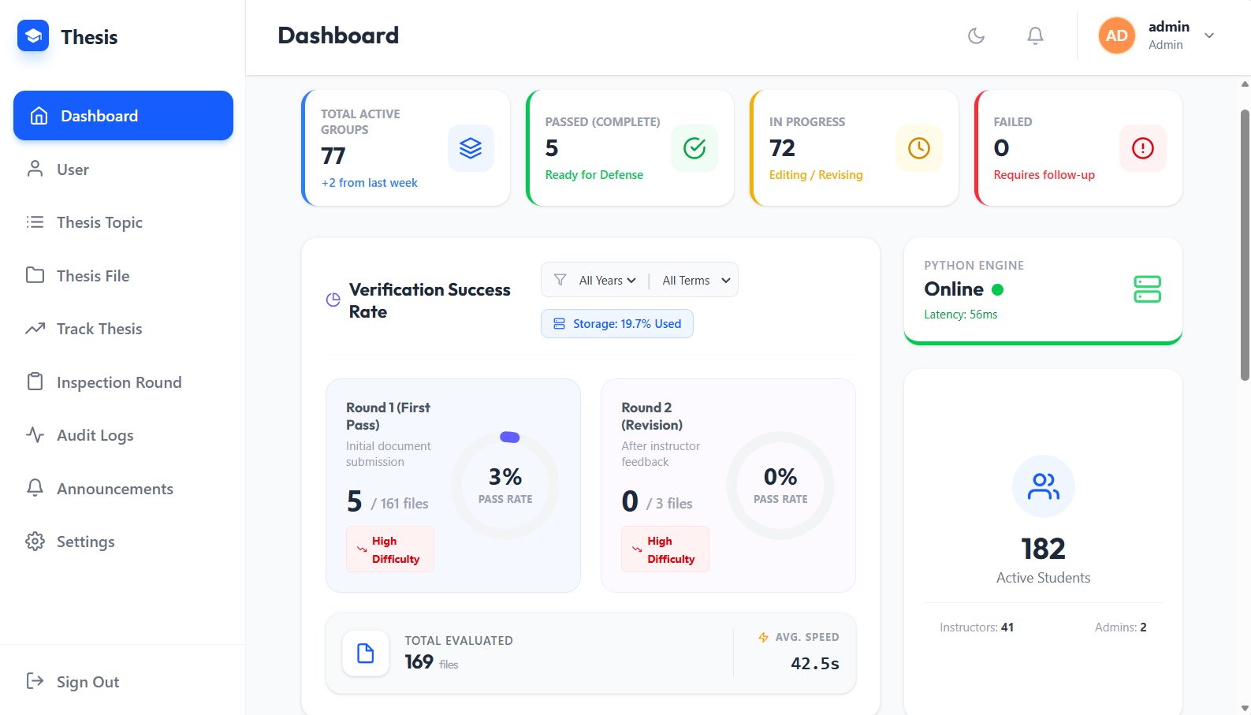Viewport: 1251px width, 715px height.
Task: Click the document icon beside Total Evaluated
Action: (x=366, y=654)
